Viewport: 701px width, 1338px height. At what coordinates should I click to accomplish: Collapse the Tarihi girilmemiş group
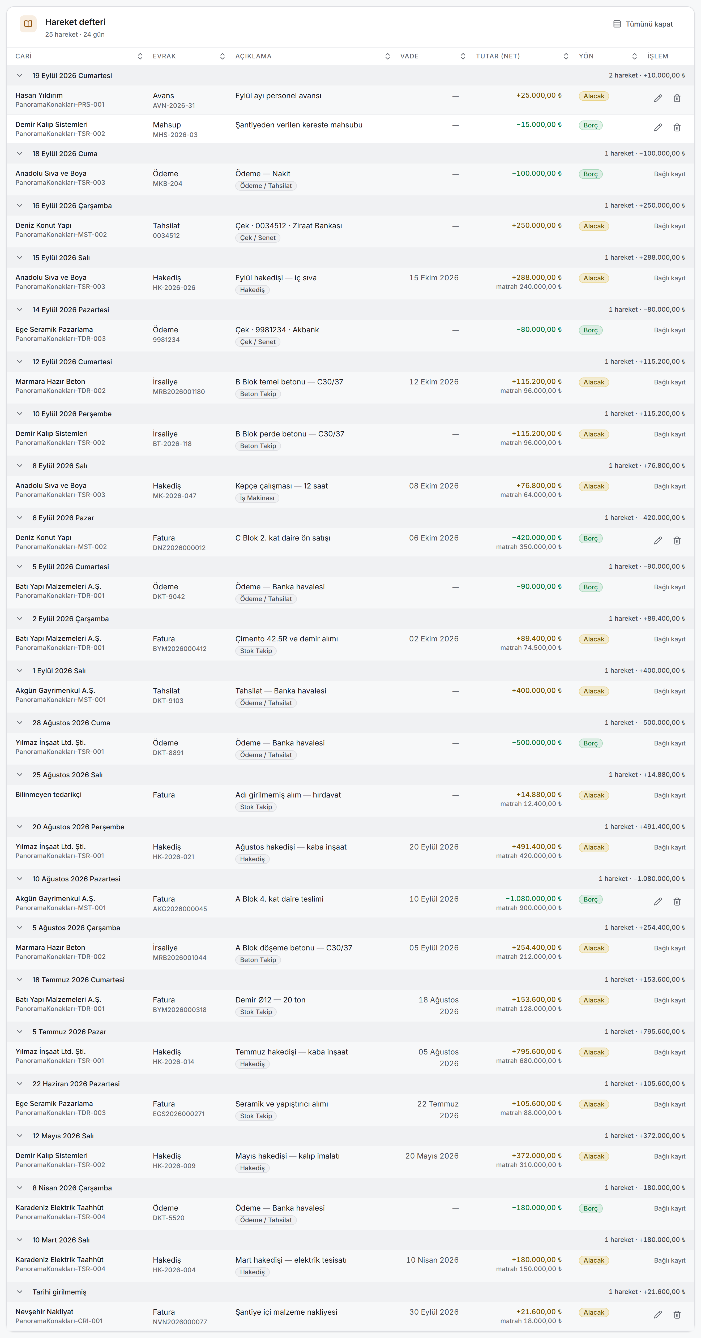point(20,1292)
